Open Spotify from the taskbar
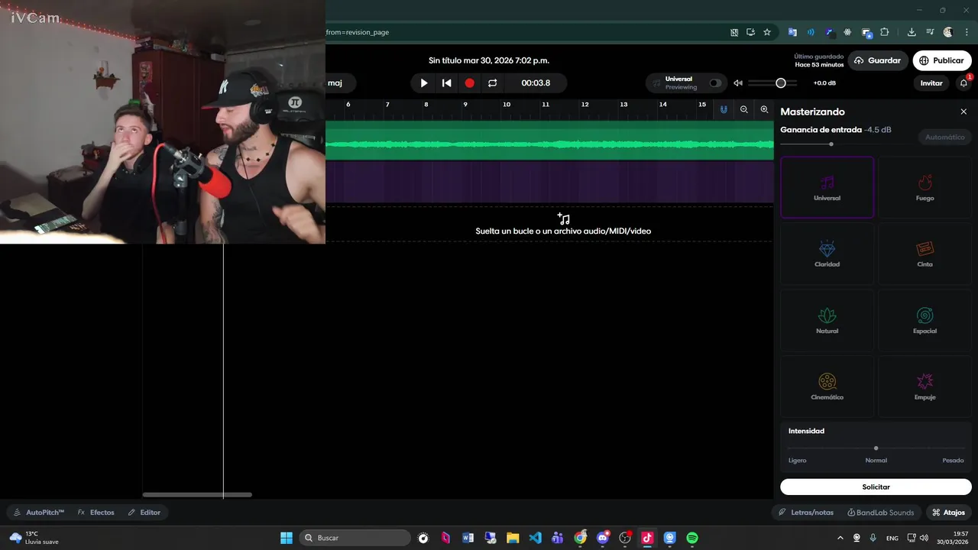The height and width of the screenshot is (550, 978). (692, 538)
